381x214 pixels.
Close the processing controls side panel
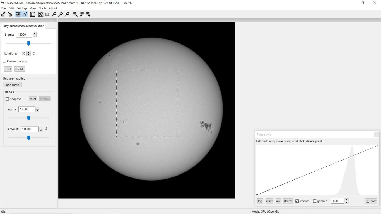54,20
